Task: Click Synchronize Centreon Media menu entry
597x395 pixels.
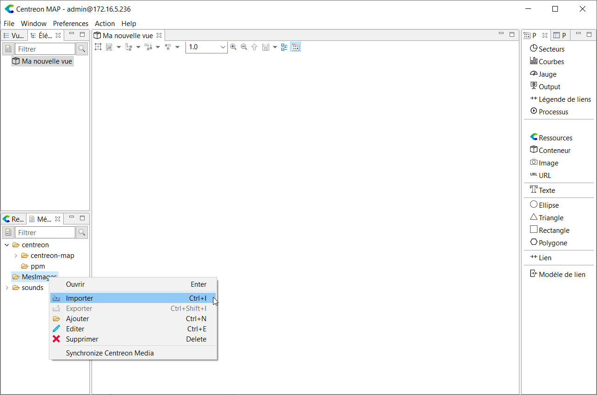Action: (x=110, y=353)
